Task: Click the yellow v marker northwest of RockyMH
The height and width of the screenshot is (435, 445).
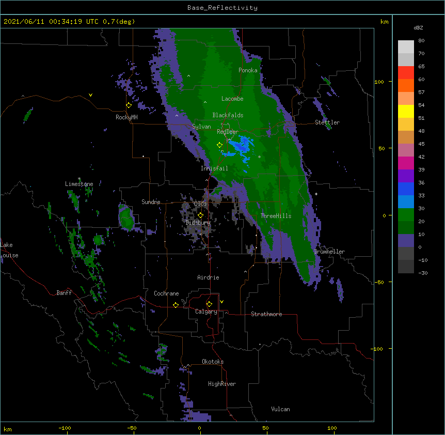Action: pyautogui.click(x=90, y=95)
